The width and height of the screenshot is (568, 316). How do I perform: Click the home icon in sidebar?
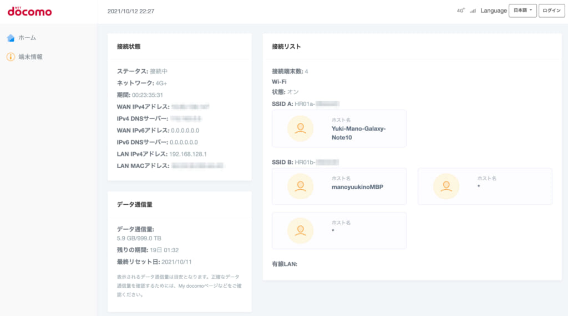(x=11, y=38)
